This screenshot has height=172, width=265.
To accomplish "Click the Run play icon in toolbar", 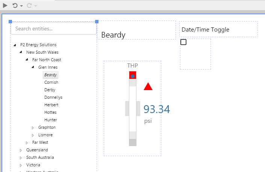I will tap(5, 5).
